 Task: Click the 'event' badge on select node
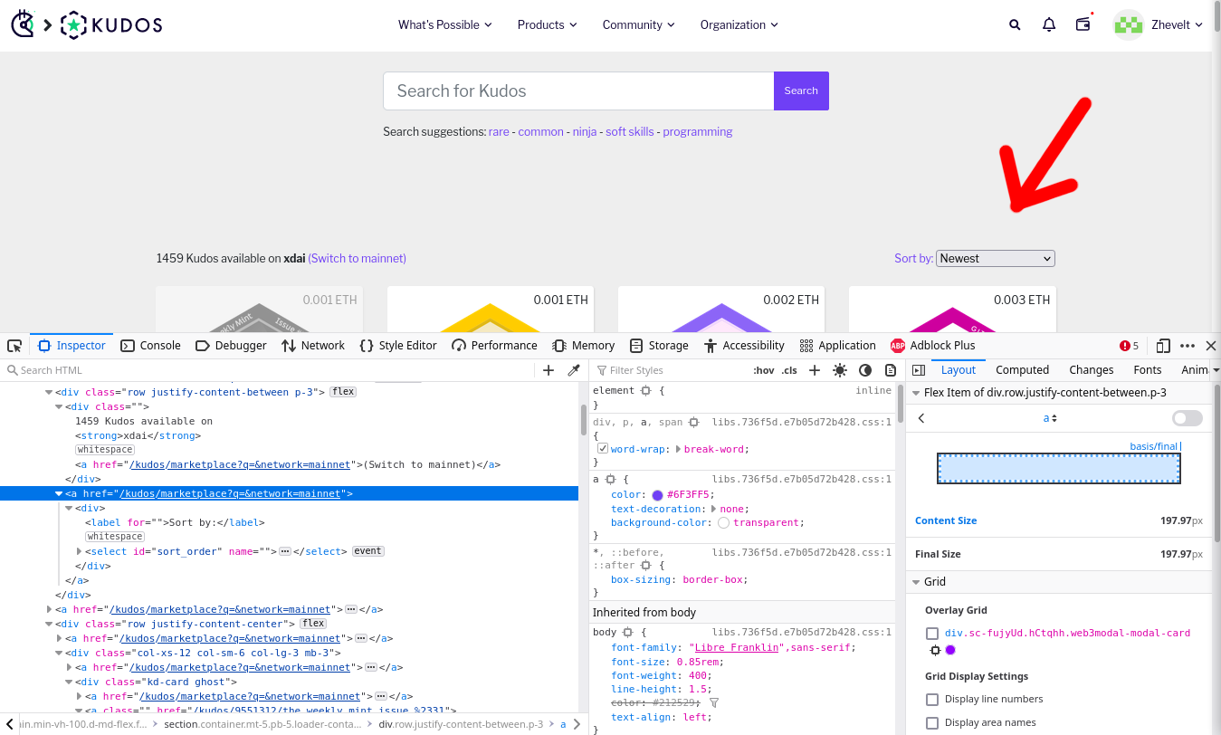368,551
